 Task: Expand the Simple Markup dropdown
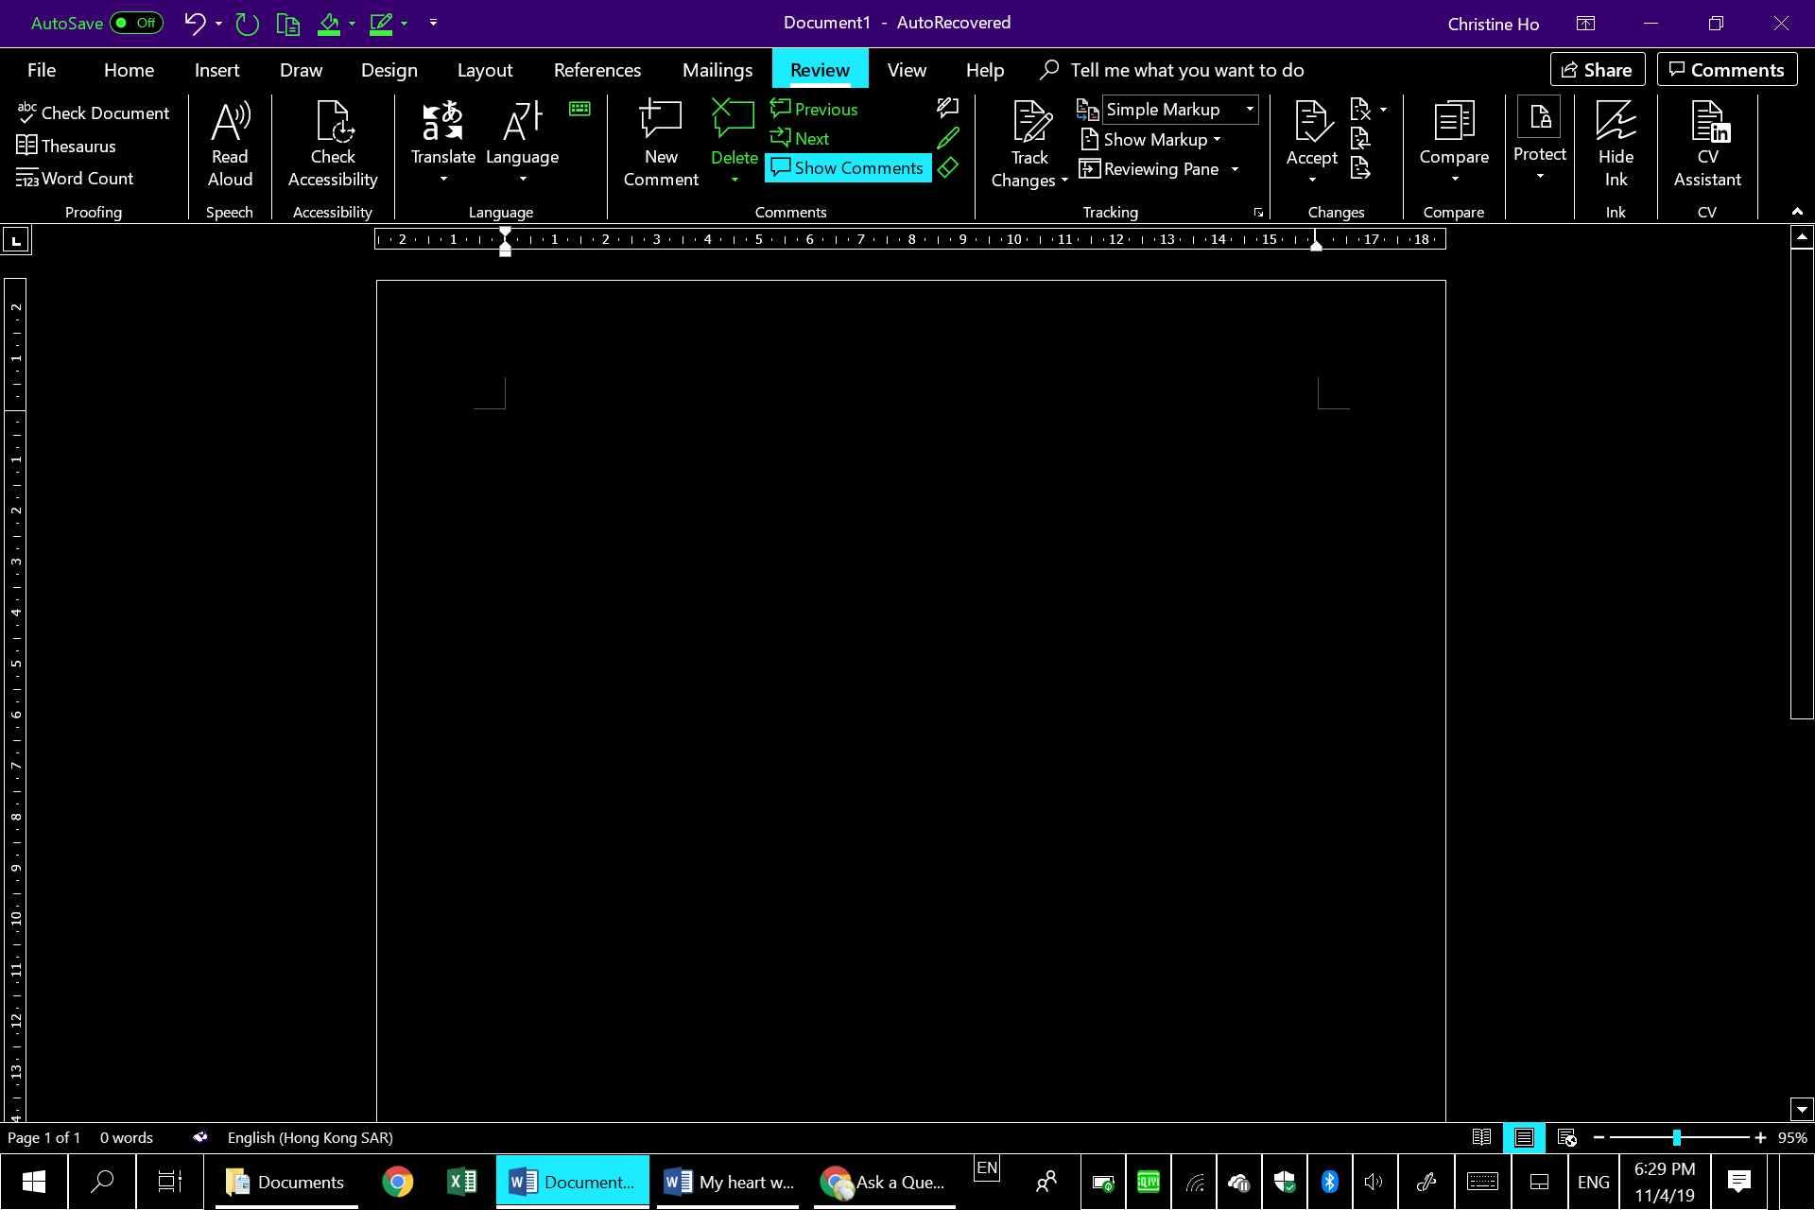tap(1248, 108)
